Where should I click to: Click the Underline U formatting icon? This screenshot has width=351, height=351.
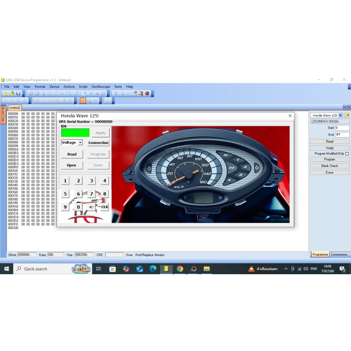50,101
